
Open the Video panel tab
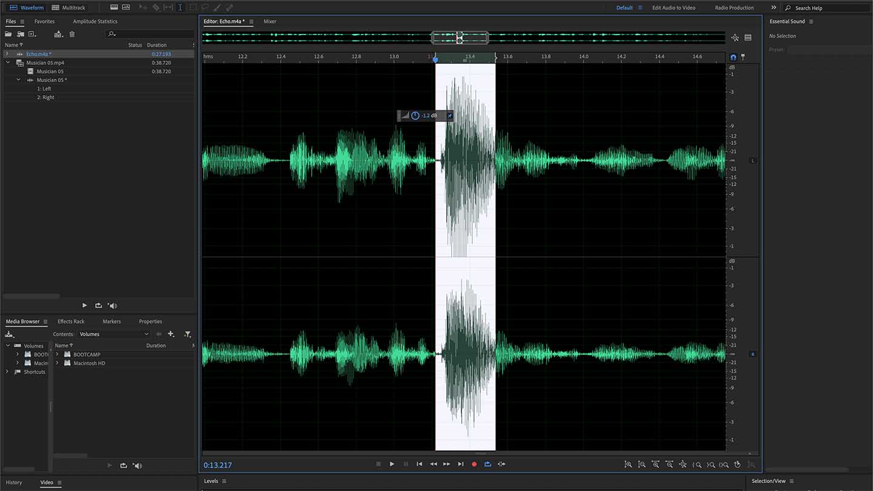tap(47, 483)
